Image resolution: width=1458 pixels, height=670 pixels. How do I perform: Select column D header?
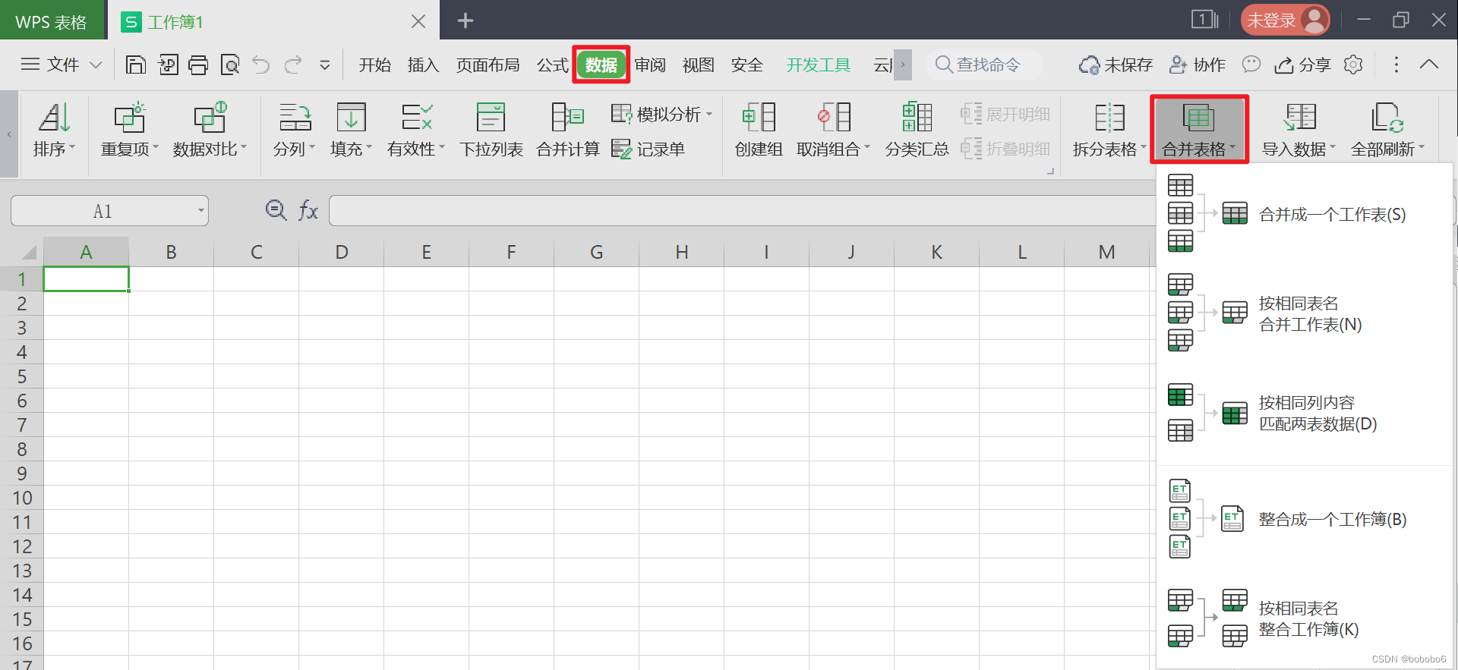tap(342, 252)
